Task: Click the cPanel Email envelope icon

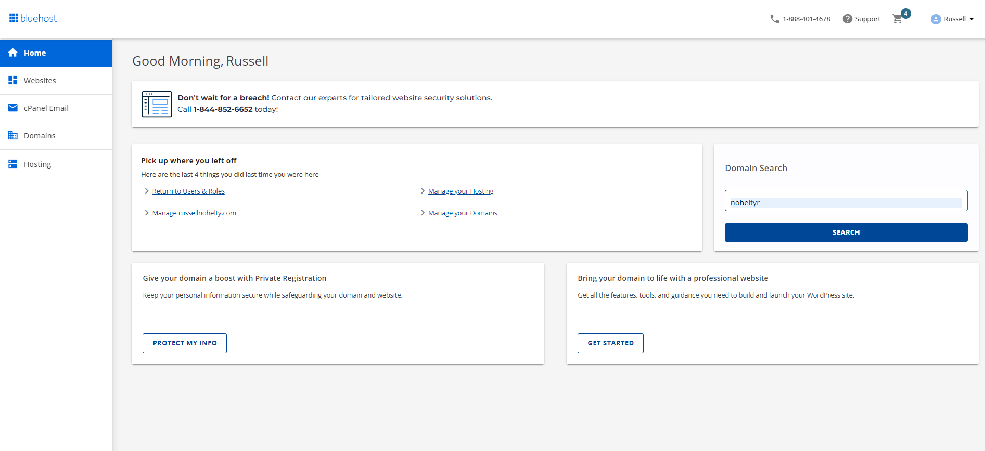Action: pyautogui.click(x=13, y=108)
